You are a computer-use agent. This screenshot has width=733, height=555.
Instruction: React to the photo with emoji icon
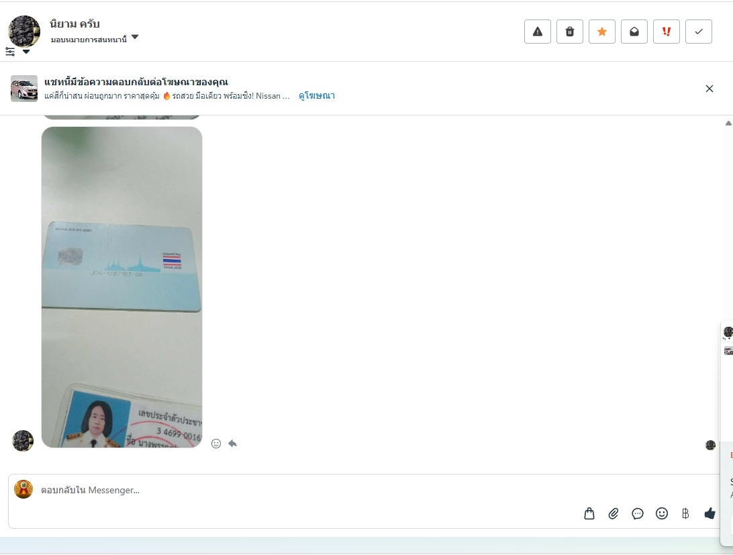coord(216,444)
